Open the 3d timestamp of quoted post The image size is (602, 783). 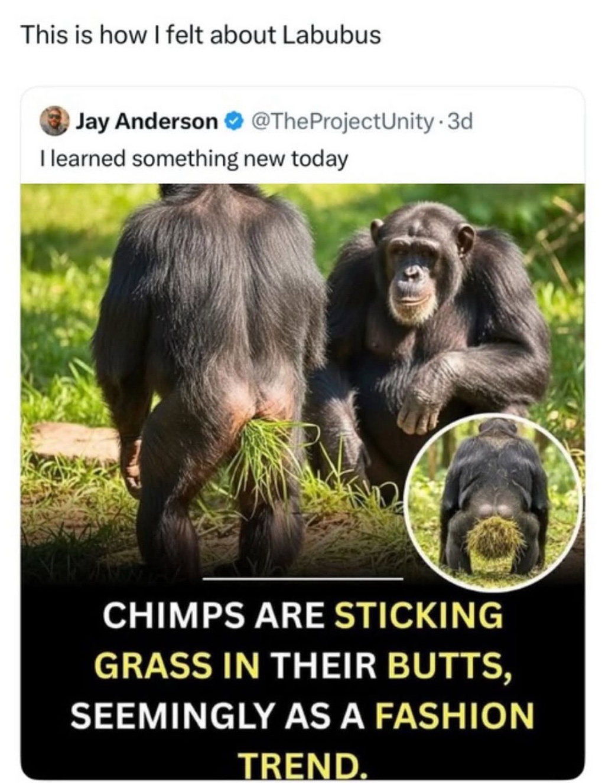point(461,122)
